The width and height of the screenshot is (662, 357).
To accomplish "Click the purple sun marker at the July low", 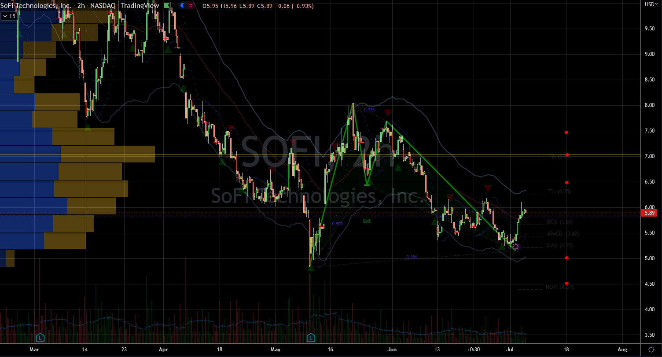I will pos(517,246).
